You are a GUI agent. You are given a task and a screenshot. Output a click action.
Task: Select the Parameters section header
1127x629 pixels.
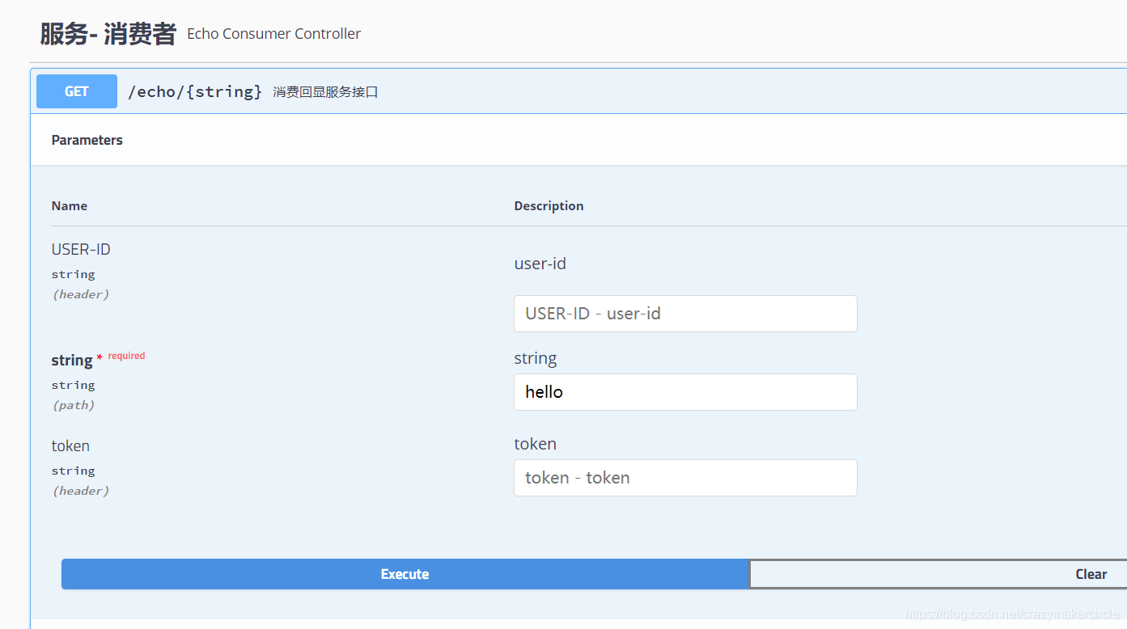[87, 140]
